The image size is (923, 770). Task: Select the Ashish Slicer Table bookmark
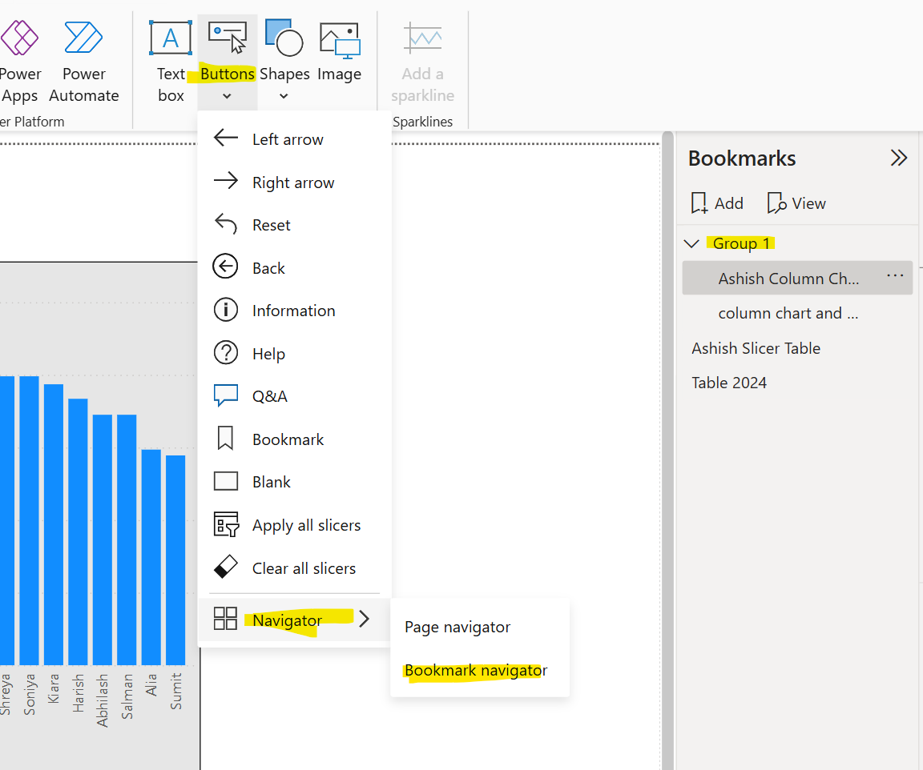[756, 348]
